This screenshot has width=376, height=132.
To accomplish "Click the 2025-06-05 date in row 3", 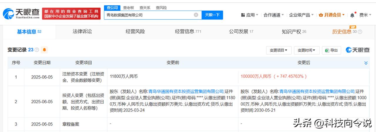I will (42, 124).
